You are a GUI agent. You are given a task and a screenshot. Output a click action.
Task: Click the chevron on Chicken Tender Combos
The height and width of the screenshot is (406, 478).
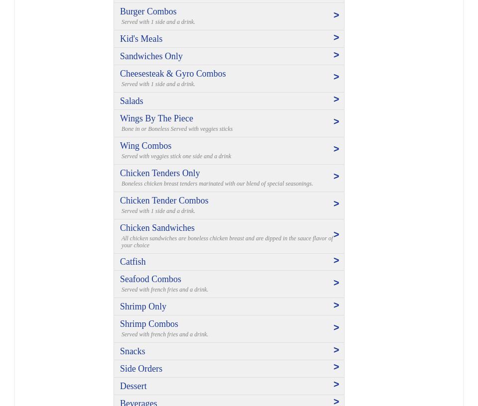coord(336,204)
